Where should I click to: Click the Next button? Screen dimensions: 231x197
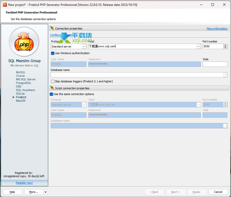[x=176, y=192]
